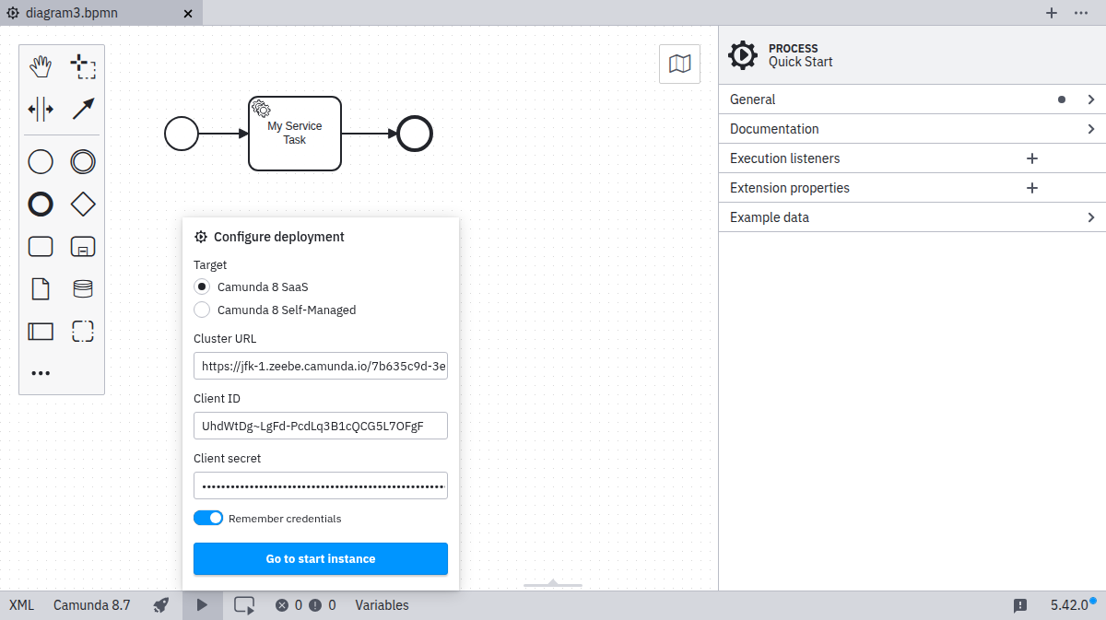Image resolution: width=1106 pixels, height=620 pixels.
Task: Activate the Global connect tool
Action: pyautogui.click(x=82, y=108)
